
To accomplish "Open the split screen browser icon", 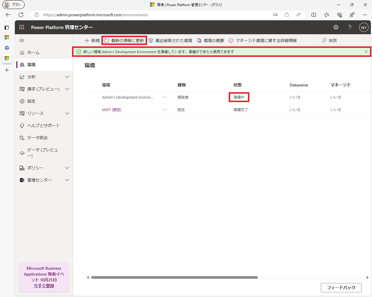I will [x=314, y=15].
